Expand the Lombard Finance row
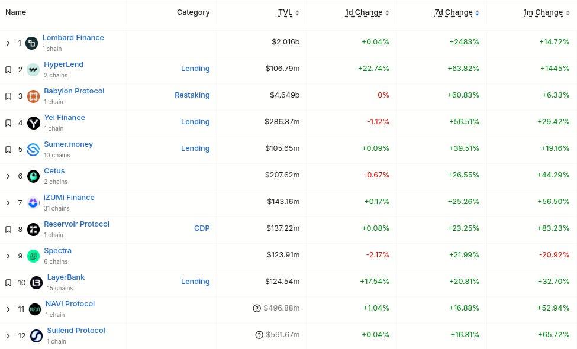The width and height of the screenshot is (577, 349). (x=8, y=43)
